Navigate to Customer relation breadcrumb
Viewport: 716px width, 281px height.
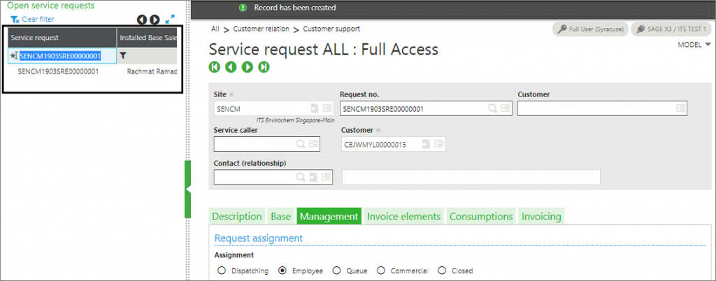coord(262,29)
